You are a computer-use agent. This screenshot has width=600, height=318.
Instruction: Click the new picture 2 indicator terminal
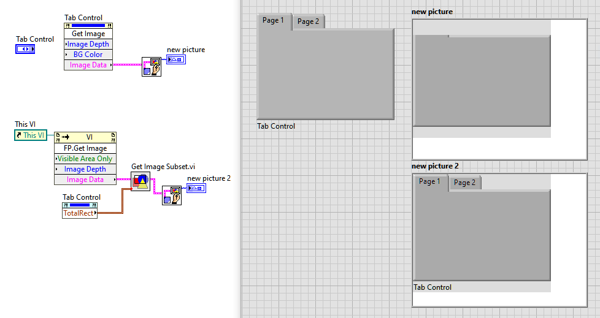point(196,188)
